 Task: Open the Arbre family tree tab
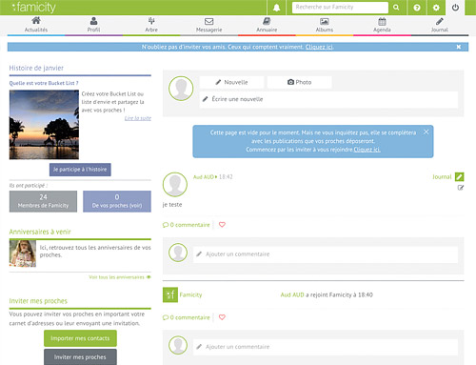coord(151,25)
